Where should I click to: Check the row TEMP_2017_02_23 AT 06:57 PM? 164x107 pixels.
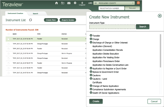tap(8, 63)
